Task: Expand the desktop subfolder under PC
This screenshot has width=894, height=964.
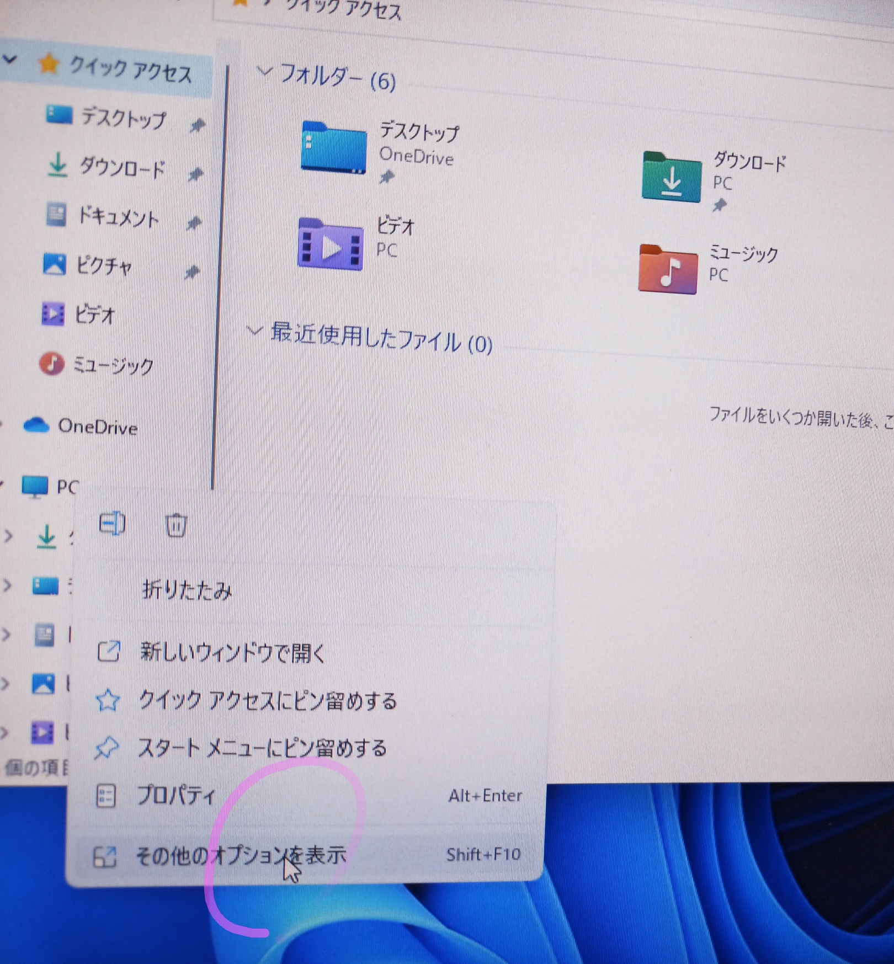Action: (x=7, y=585)
